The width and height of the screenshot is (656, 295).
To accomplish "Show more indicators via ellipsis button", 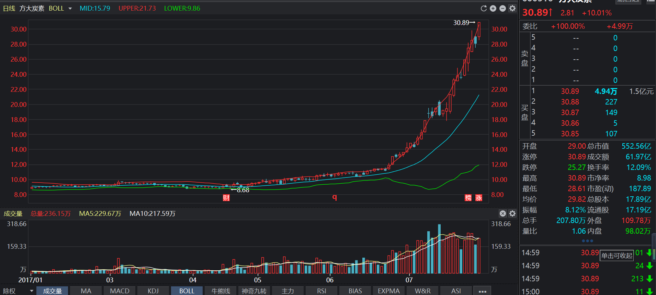I will coord(482,291).
